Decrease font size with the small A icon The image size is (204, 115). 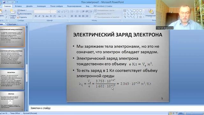click(62, 12)
